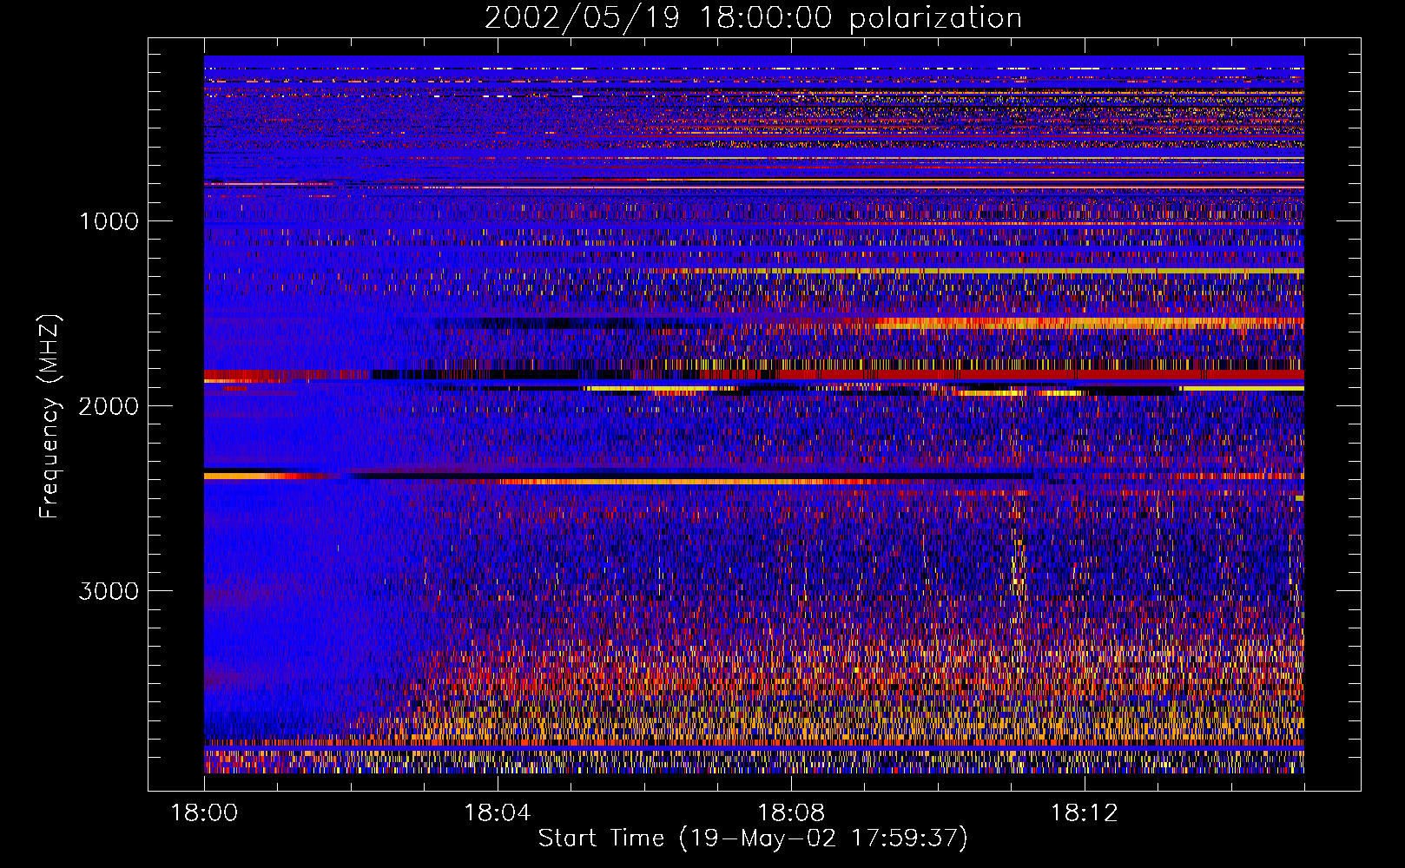
Task: Click the 3000 frequency tick label
Action: click(109, 591)
